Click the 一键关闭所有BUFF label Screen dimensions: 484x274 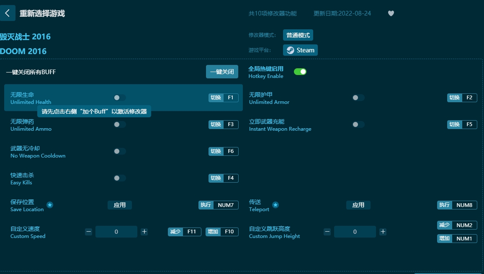31,72
